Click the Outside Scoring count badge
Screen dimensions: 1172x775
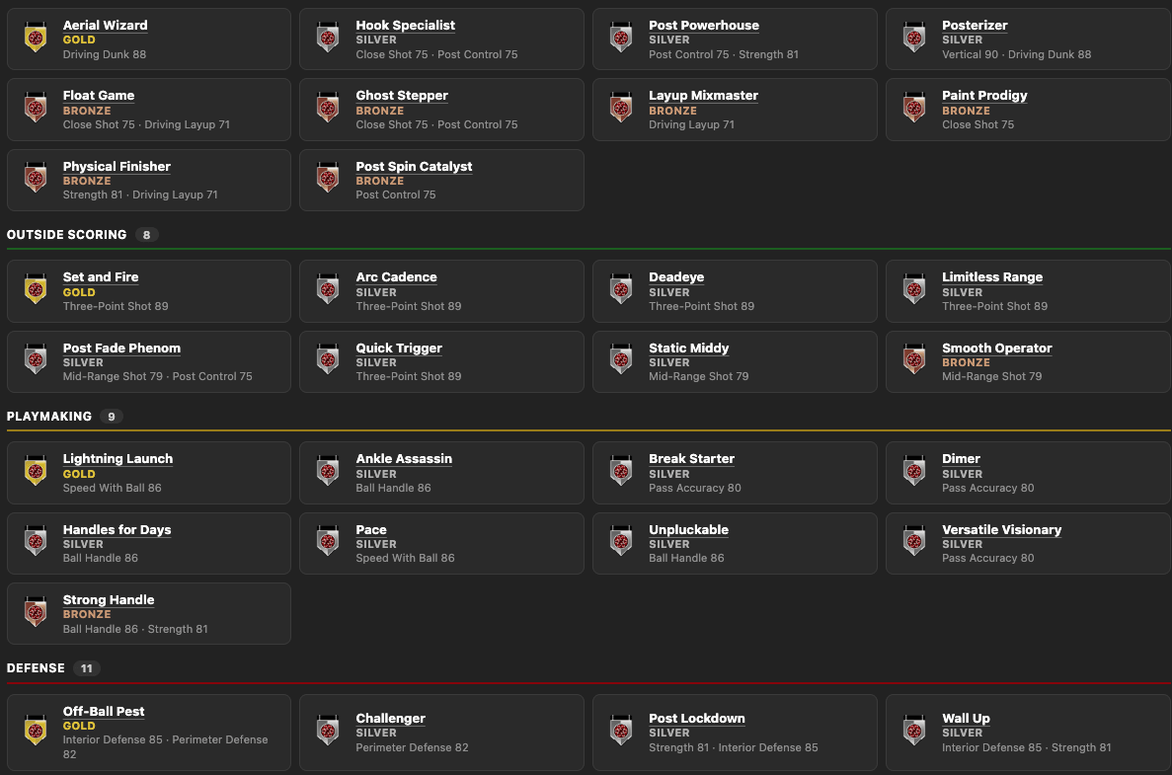(146, 235)
